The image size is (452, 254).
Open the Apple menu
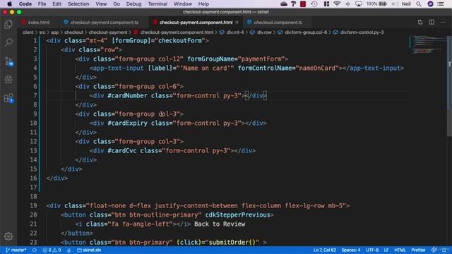pyautogui.click(x=9, y=4)
